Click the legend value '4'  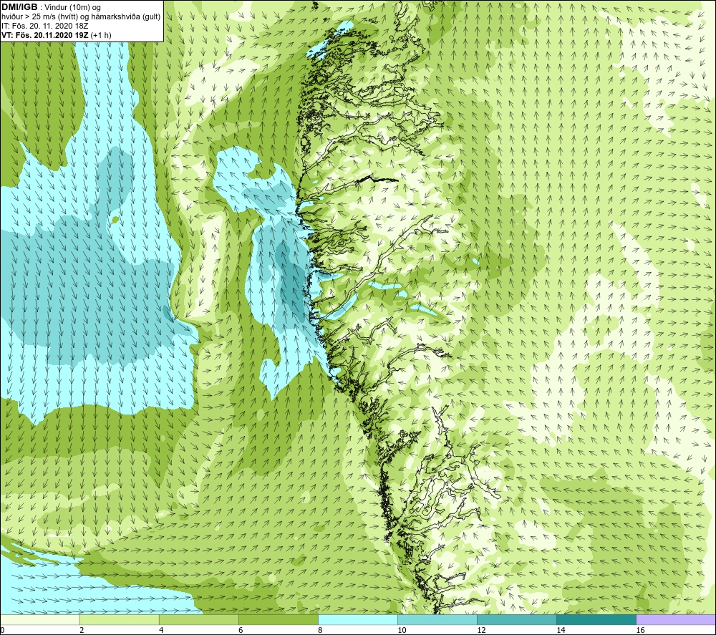click(x=161, y=631)
